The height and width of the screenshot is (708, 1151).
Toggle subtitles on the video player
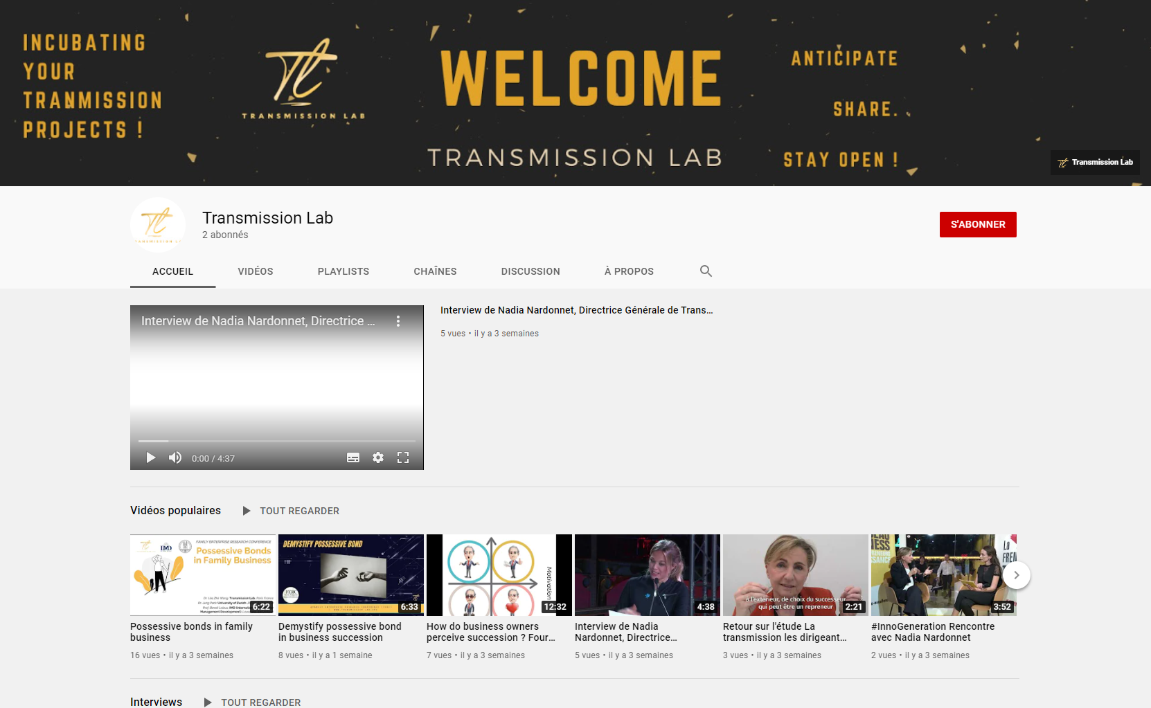pyautogui.click(x=353, y=457)
